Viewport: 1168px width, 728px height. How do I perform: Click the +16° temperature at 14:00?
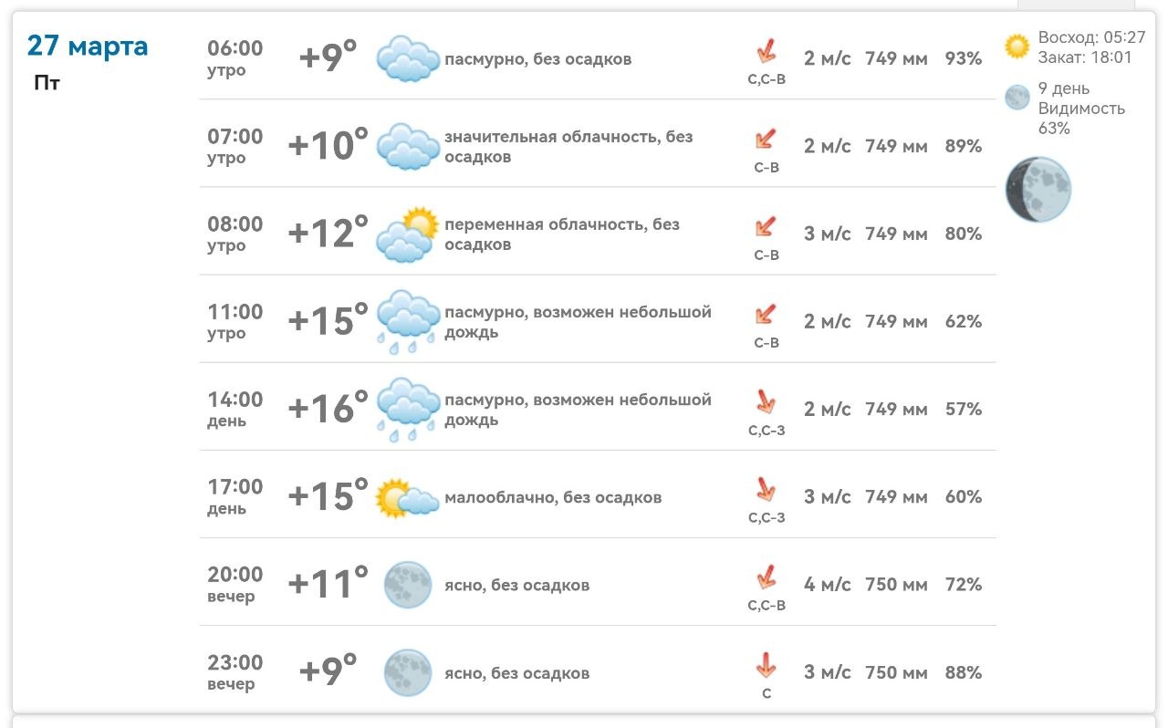(x=328, y=409)
